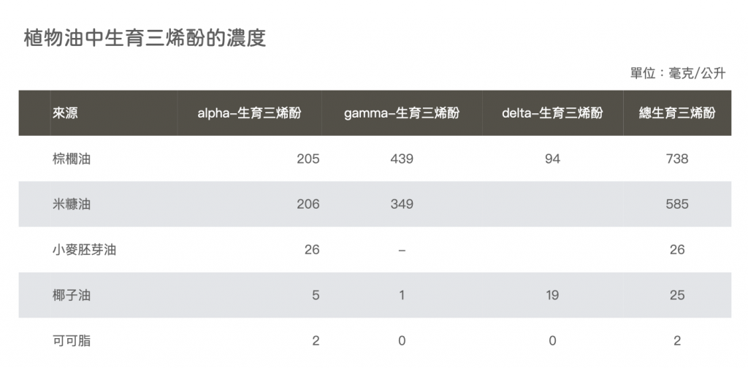
Task: Select the 棕櫚油 row label
Action: click(x=72, y=158)
